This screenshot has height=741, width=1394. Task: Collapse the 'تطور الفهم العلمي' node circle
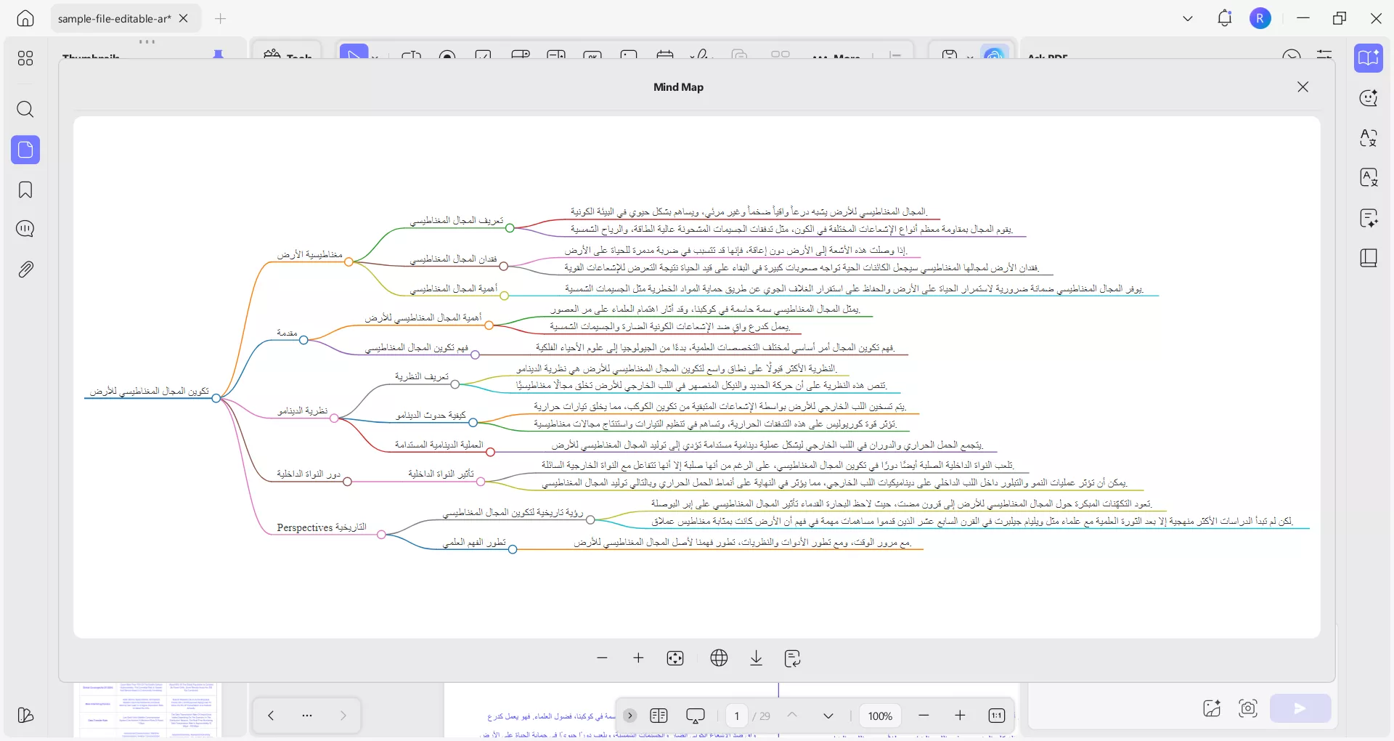(x=513, y=549)
